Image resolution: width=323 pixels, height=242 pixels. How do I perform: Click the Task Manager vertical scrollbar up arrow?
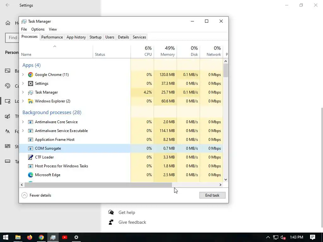[x=226, y=61]
